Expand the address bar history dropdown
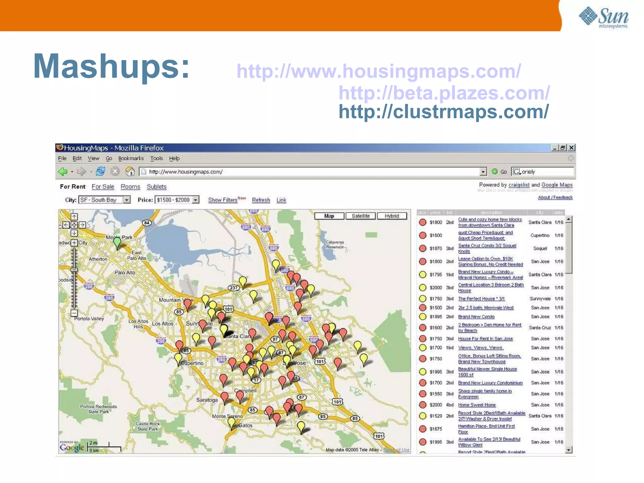 click(x=483, y=172)
